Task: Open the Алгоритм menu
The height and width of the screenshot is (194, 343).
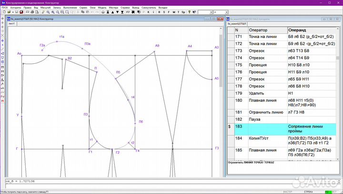Action: click(16, 7)
